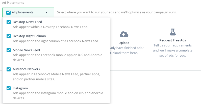The height and width of the screenshot is (104, 201).
Task: Click 'Tell us your requirements' description
Action: 173,45
